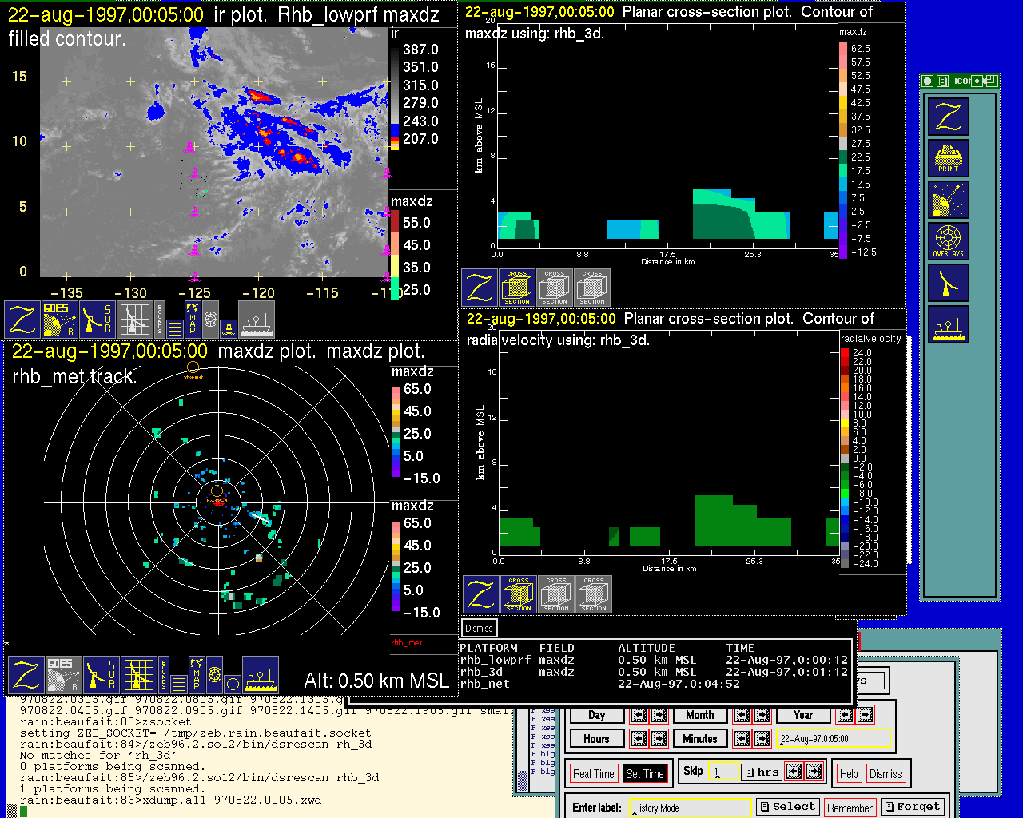Select the yellow CROSS SECTION icon in the maxdz plot

point(517,288)
